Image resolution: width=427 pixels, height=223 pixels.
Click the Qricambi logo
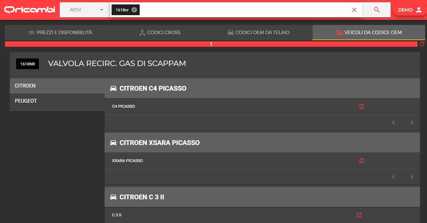pyautogui.click(x=30, y=10)
